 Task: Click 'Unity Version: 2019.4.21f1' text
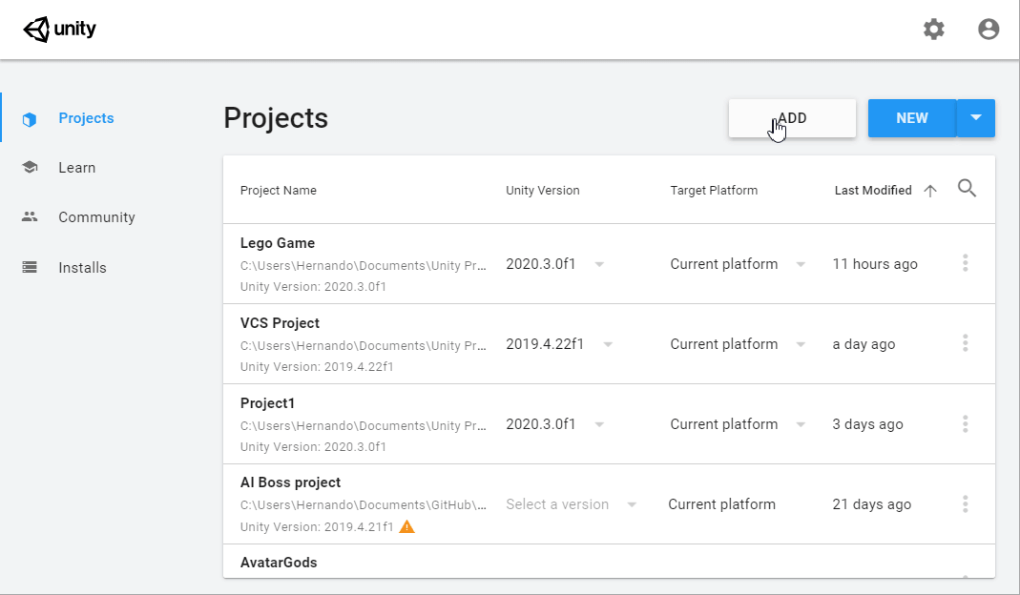coord(317,526)
